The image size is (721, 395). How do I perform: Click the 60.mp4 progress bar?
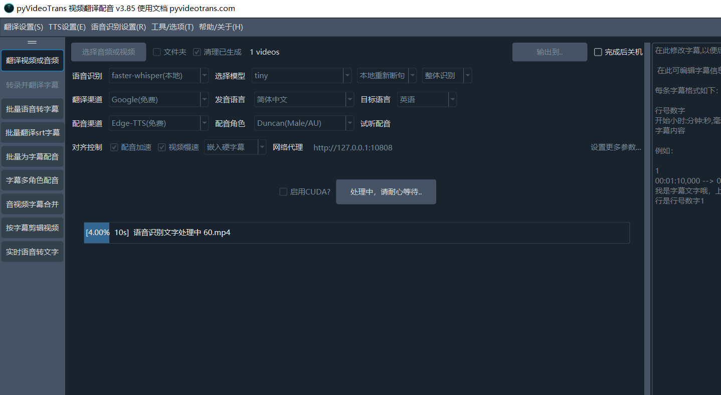click(x=356, y=233)
